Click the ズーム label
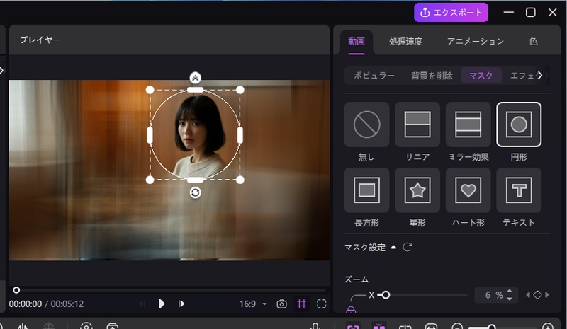The width and height of the screenshot is (567, 329). pyautogui.click(x=357, y=279)
